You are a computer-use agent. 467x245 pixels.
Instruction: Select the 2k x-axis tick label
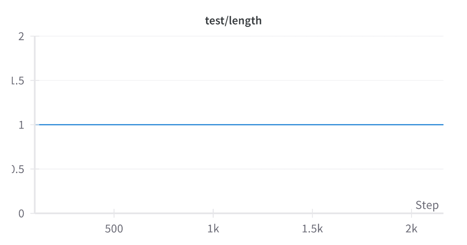(412, 229)
